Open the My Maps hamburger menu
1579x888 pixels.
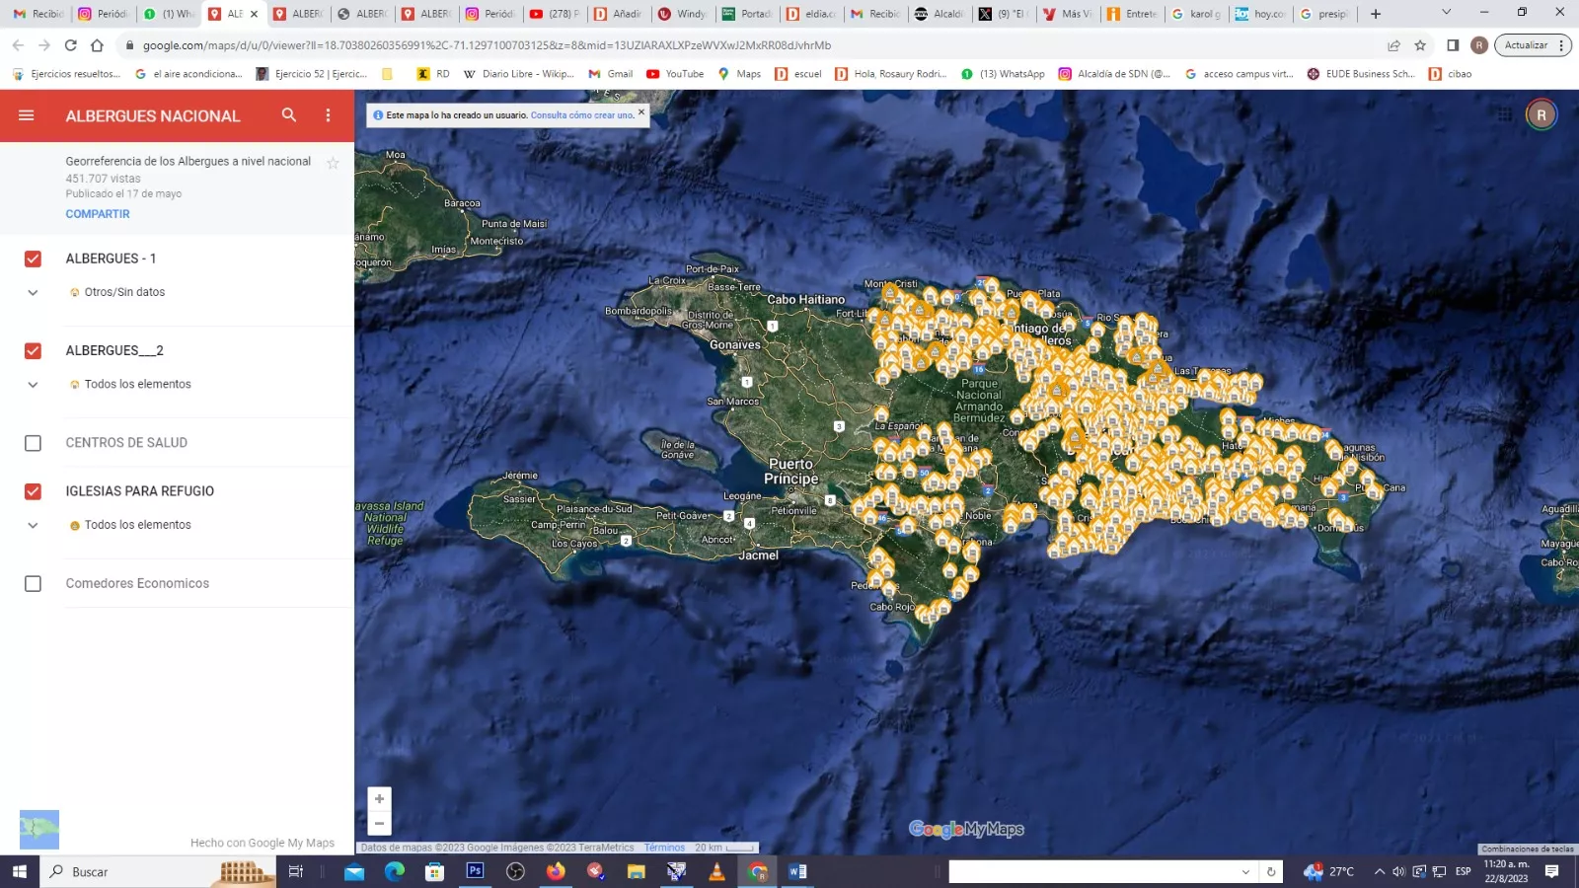point(27,115)
